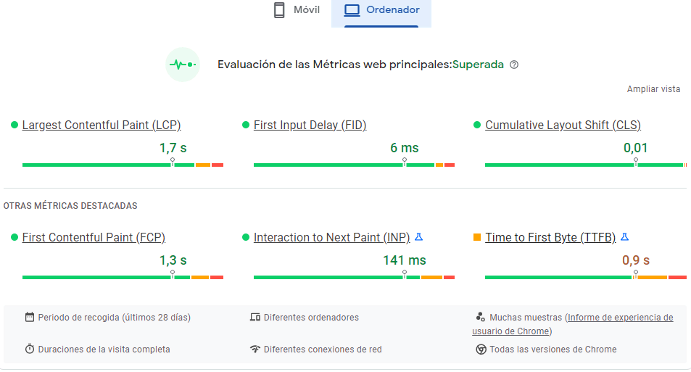
Task: Open Cumulative Layout Shift (CLS) link
Action: (563, 125)
